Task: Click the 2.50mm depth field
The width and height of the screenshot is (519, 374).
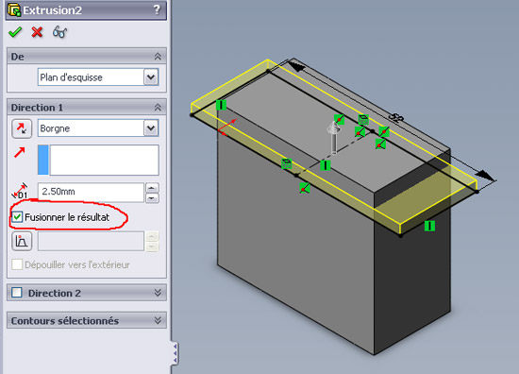Action: click(x=91, y=192)
